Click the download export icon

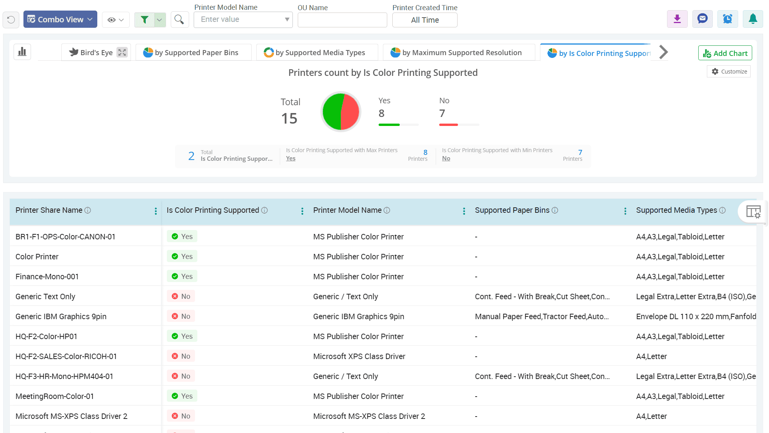pyautogui.click(x=677, y=19)
